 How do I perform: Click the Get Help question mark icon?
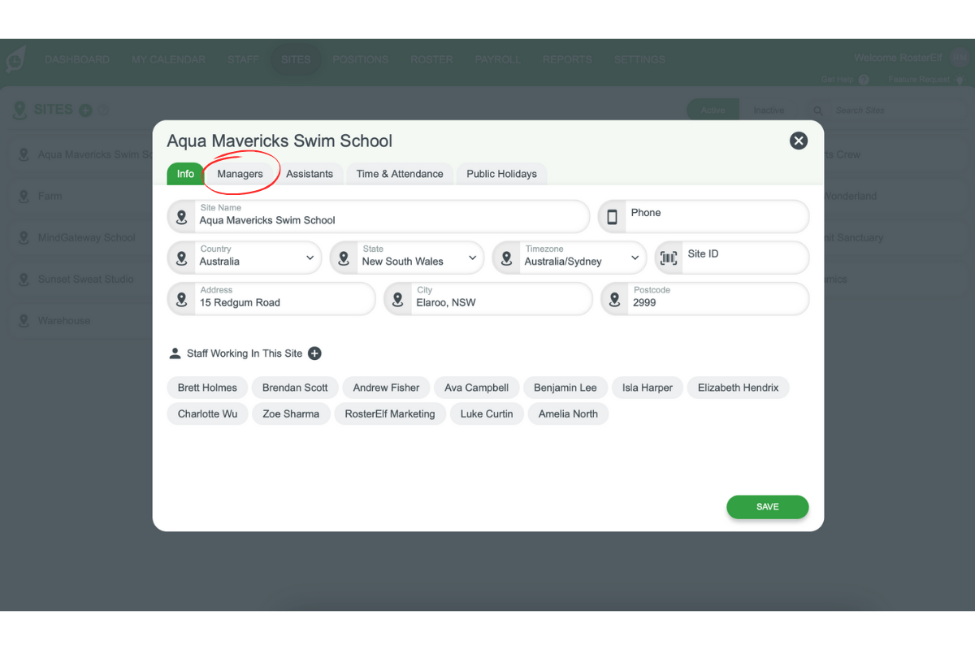click(863, 80)
